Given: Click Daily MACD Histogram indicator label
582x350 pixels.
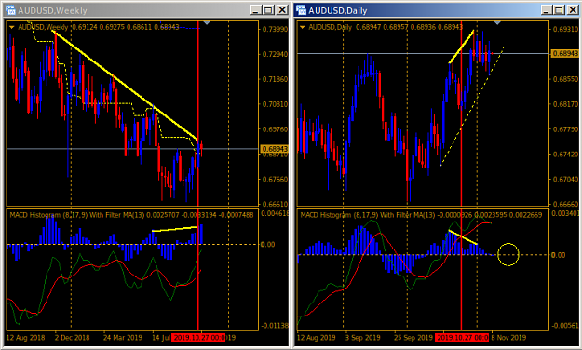Looking at the screenshot, I should coord(421,215).
